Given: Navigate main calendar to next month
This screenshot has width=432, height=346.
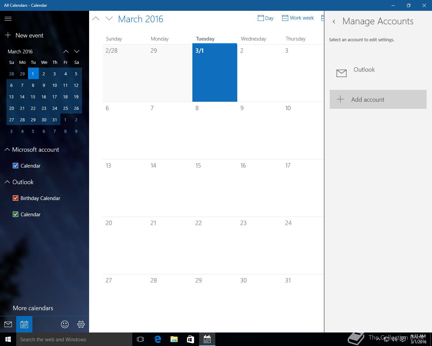Looking at the screenshot, I should tap(109, 19).
